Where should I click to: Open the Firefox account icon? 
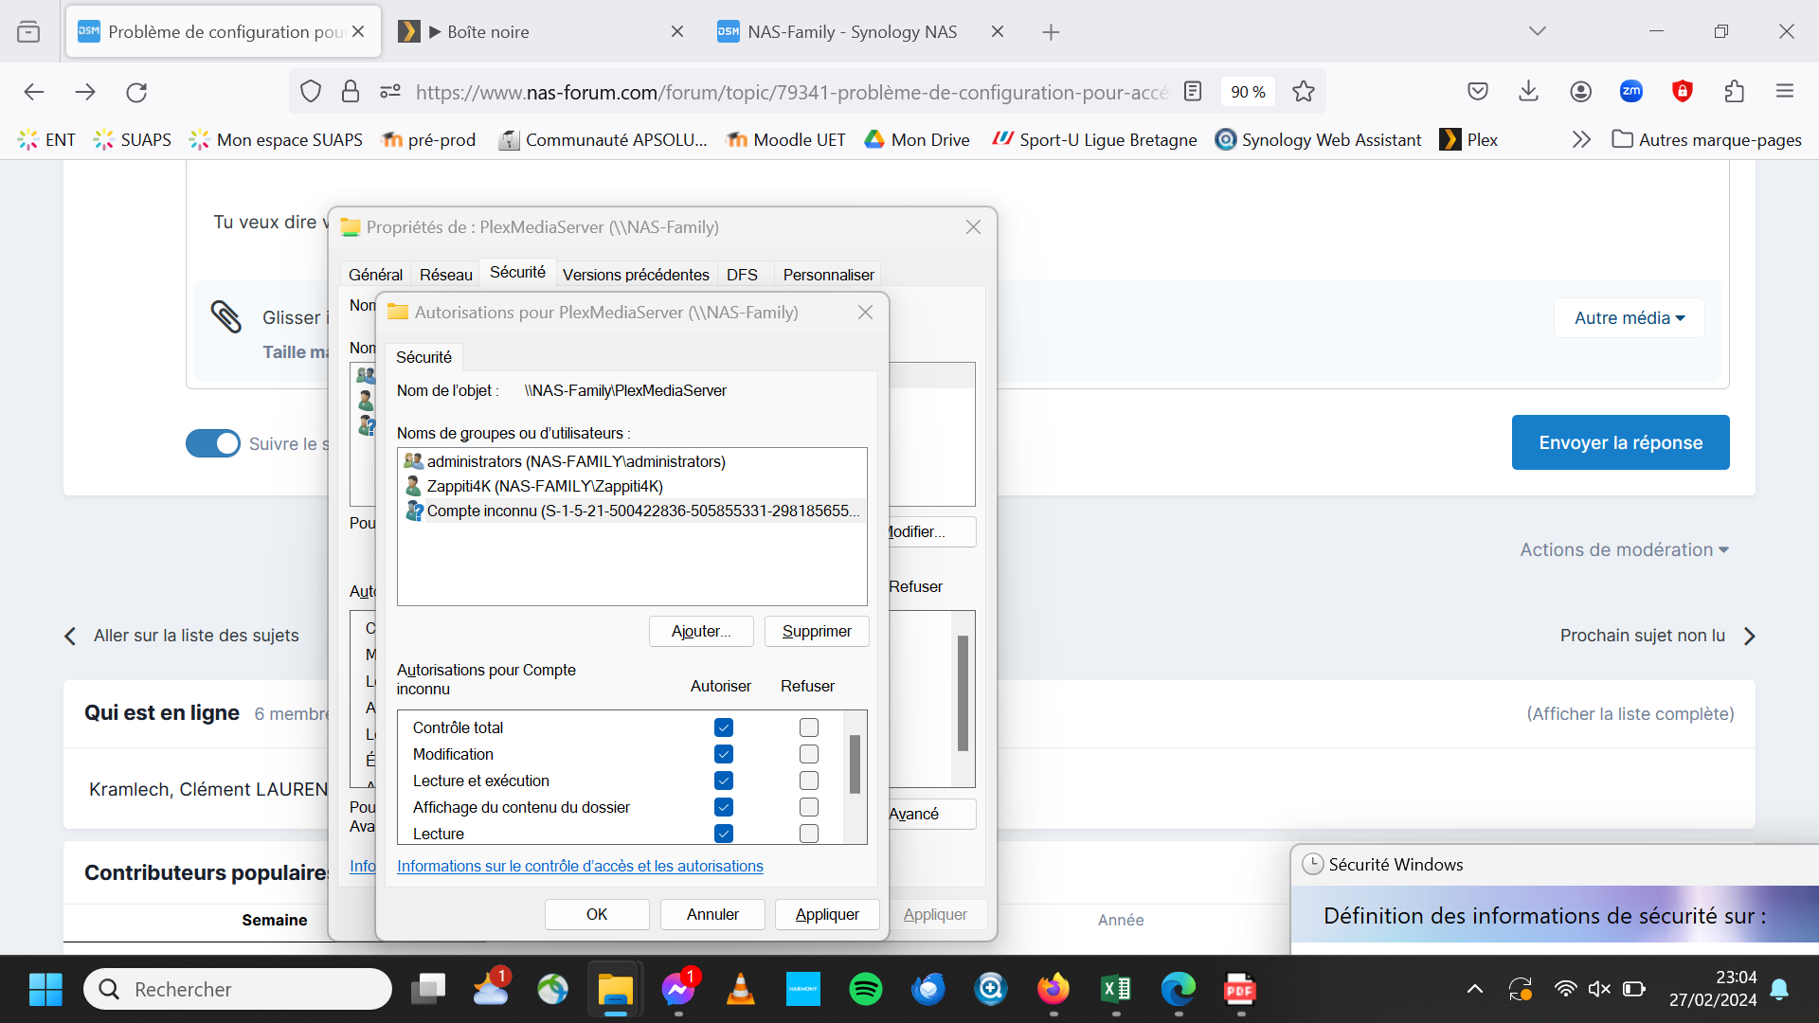pyautogui.click(x=1580, y=92)
